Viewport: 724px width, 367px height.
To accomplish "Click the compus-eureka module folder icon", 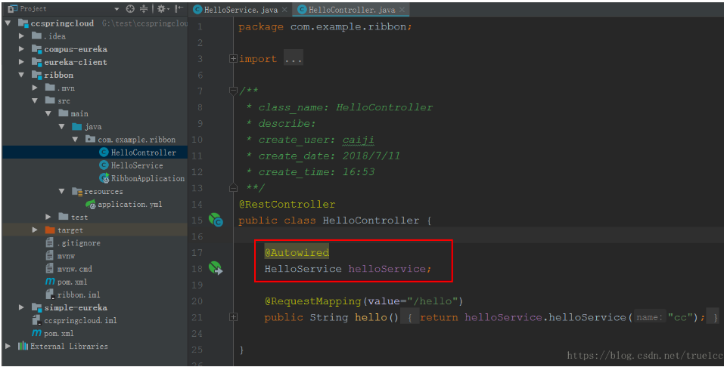I will [x=36, y=49].
